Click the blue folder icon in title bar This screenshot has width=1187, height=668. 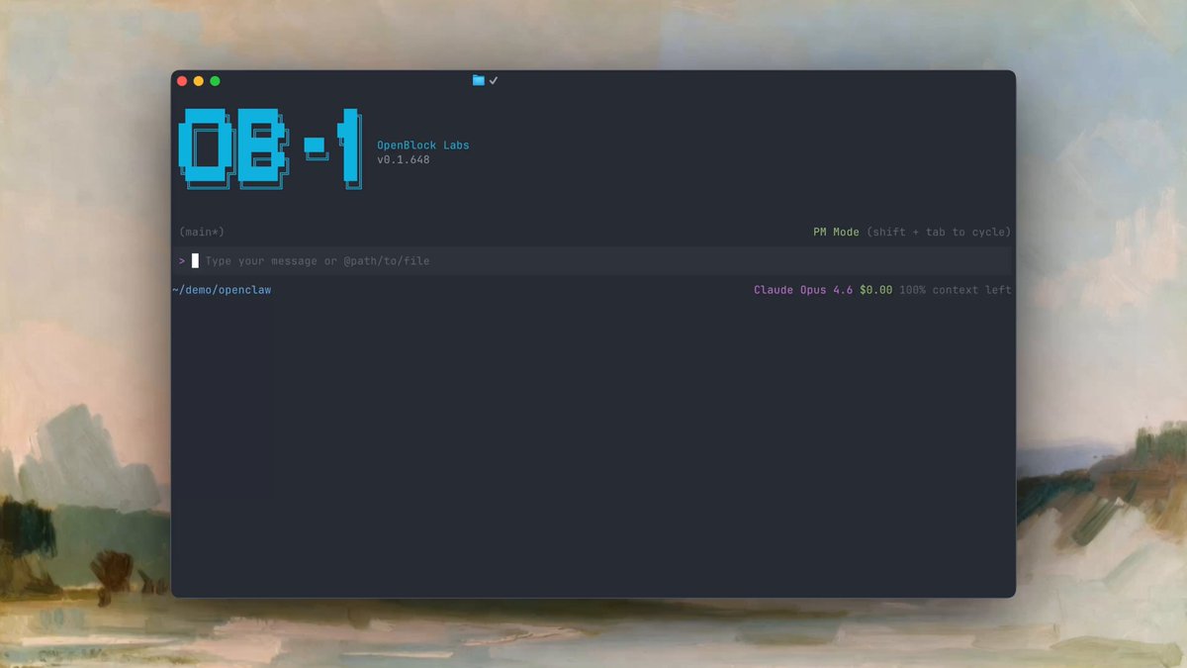479,80
